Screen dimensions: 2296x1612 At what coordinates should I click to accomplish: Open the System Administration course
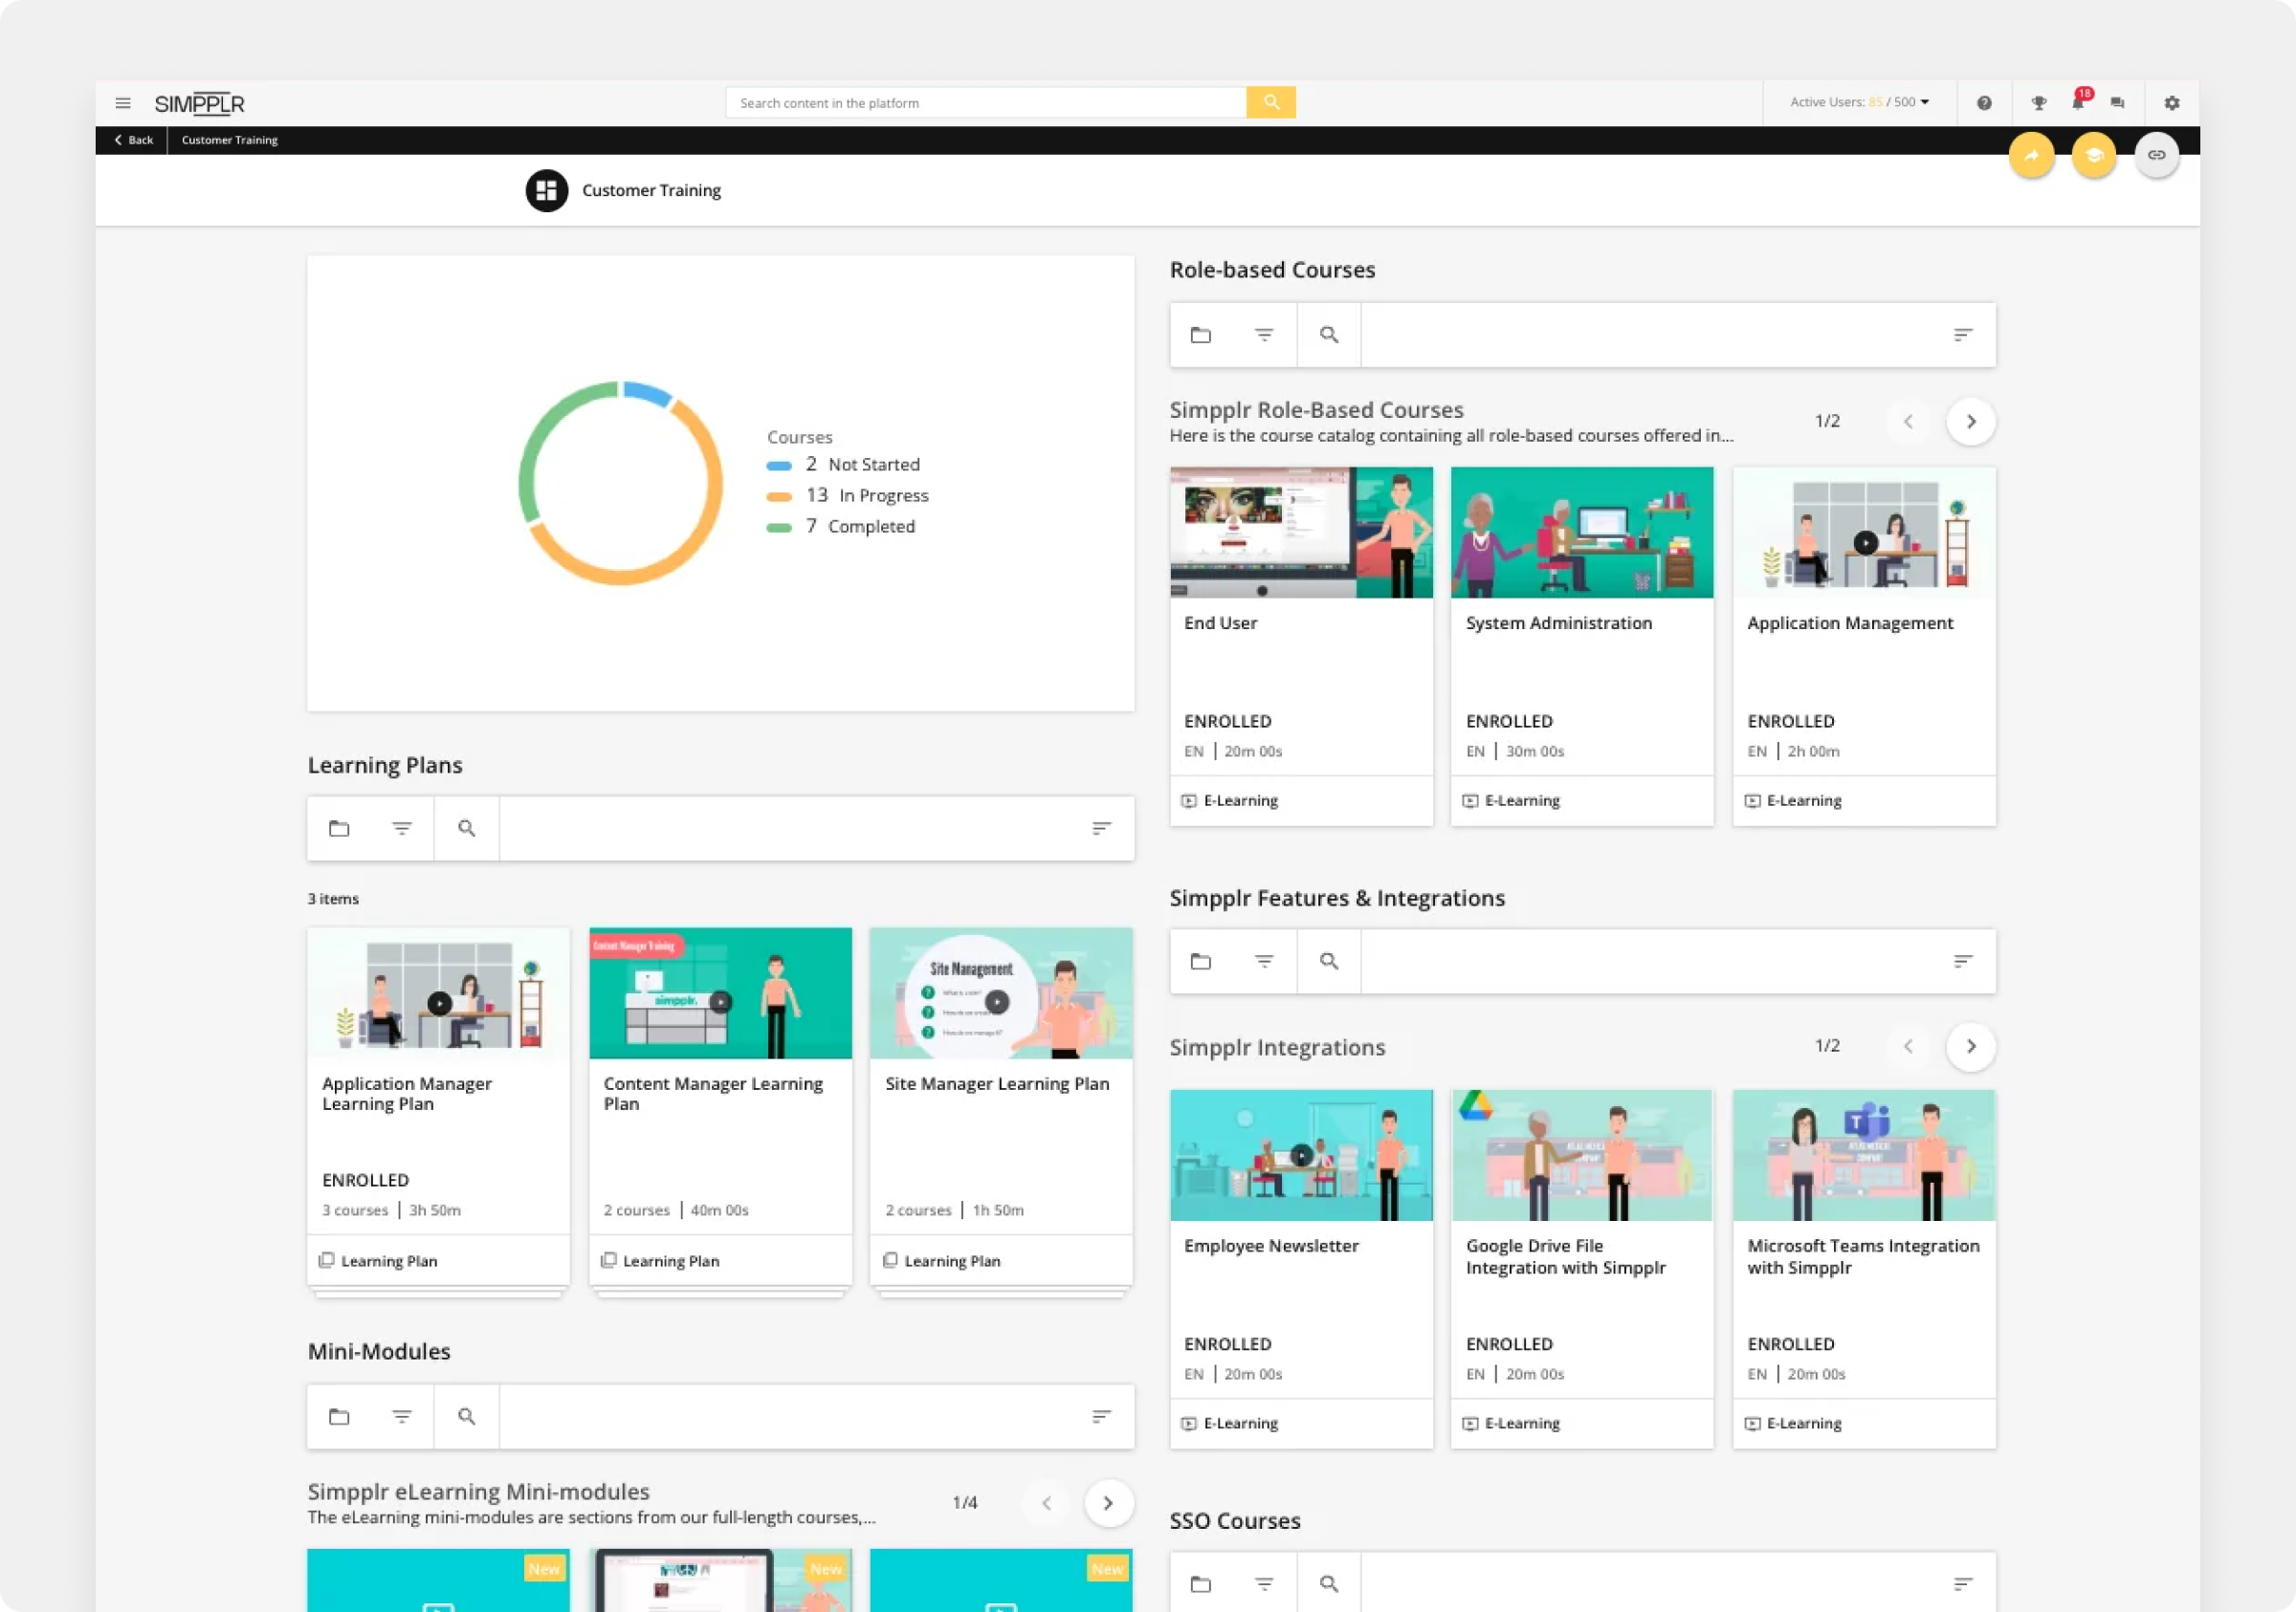coord(1582,645)
